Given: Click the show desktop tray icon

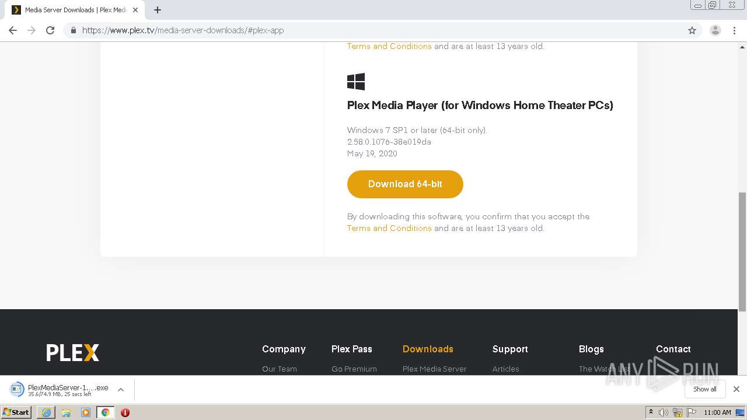Looking at the screenshot, I should click(x=741, y=412).
